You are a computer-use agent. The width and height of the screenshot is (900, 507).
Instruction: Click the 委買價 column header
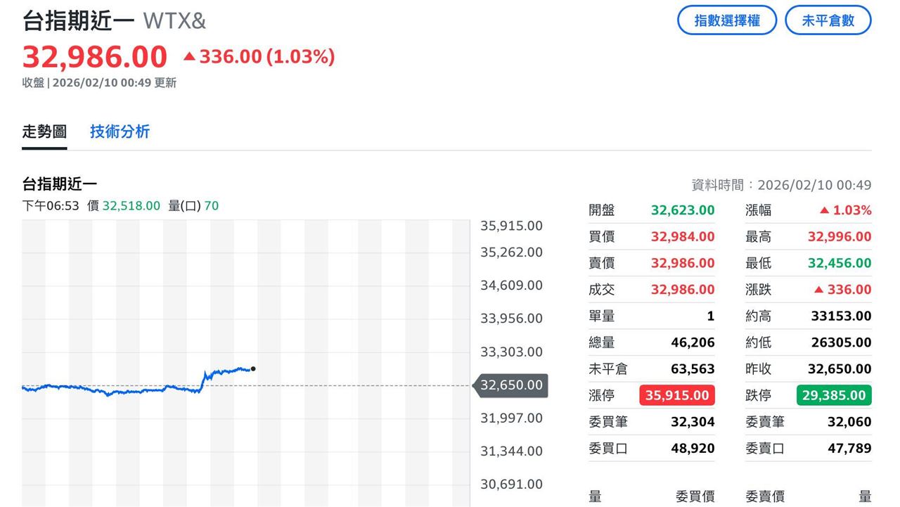(x=695, y=497)
